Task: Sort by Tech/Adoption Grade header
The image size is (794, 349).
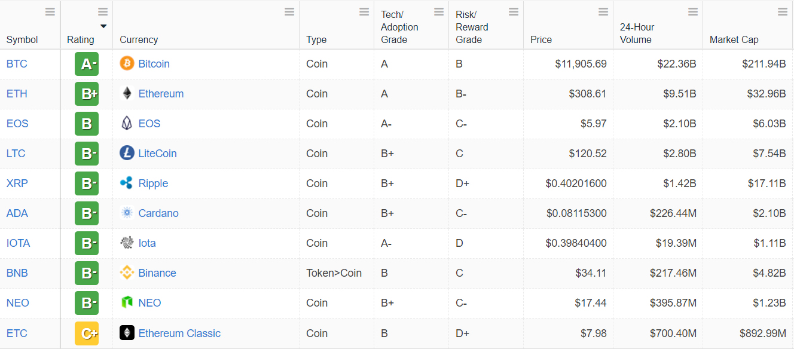Action: pyautogui.click(x=399, y=27)
